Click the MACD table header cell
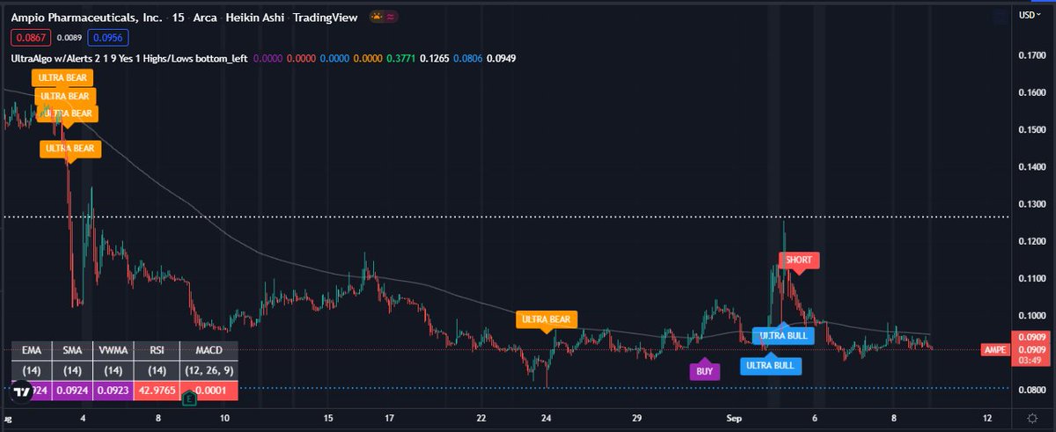The height and width of the screenshot is (432, 1056). pyautogui.click(x=209, y=350)
